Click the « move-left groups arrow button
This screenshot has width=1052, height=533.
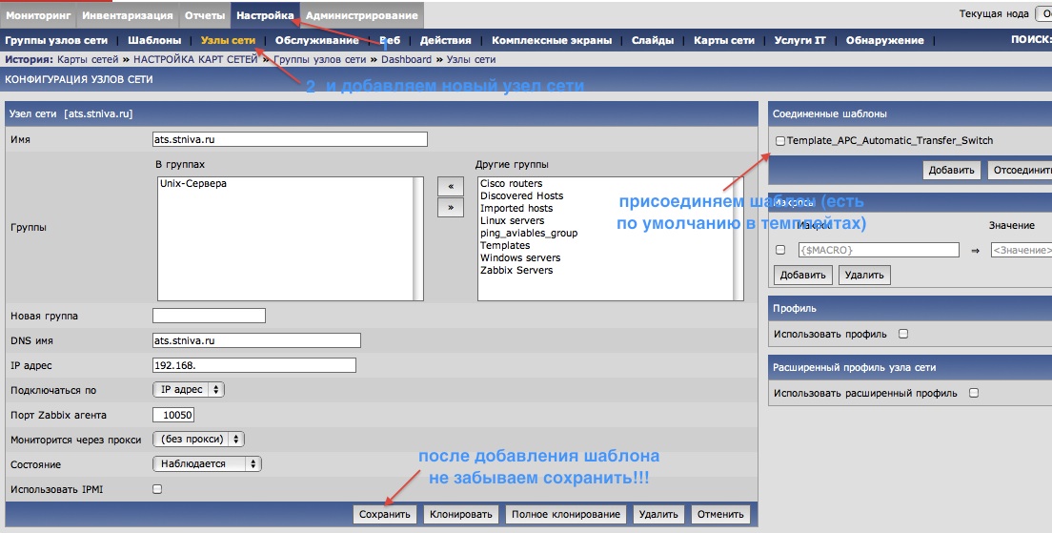click(450, 186)
